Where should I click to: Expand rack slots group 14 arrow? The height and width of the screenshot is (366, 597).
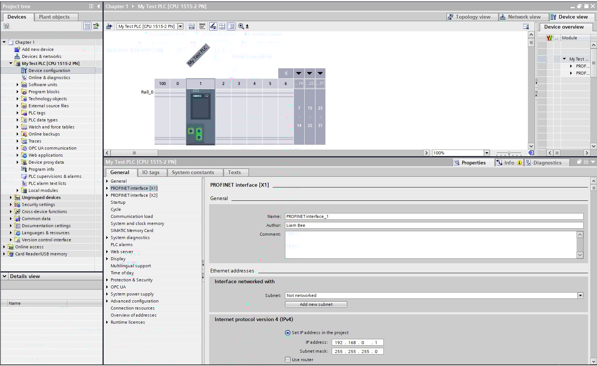point(299,73)
